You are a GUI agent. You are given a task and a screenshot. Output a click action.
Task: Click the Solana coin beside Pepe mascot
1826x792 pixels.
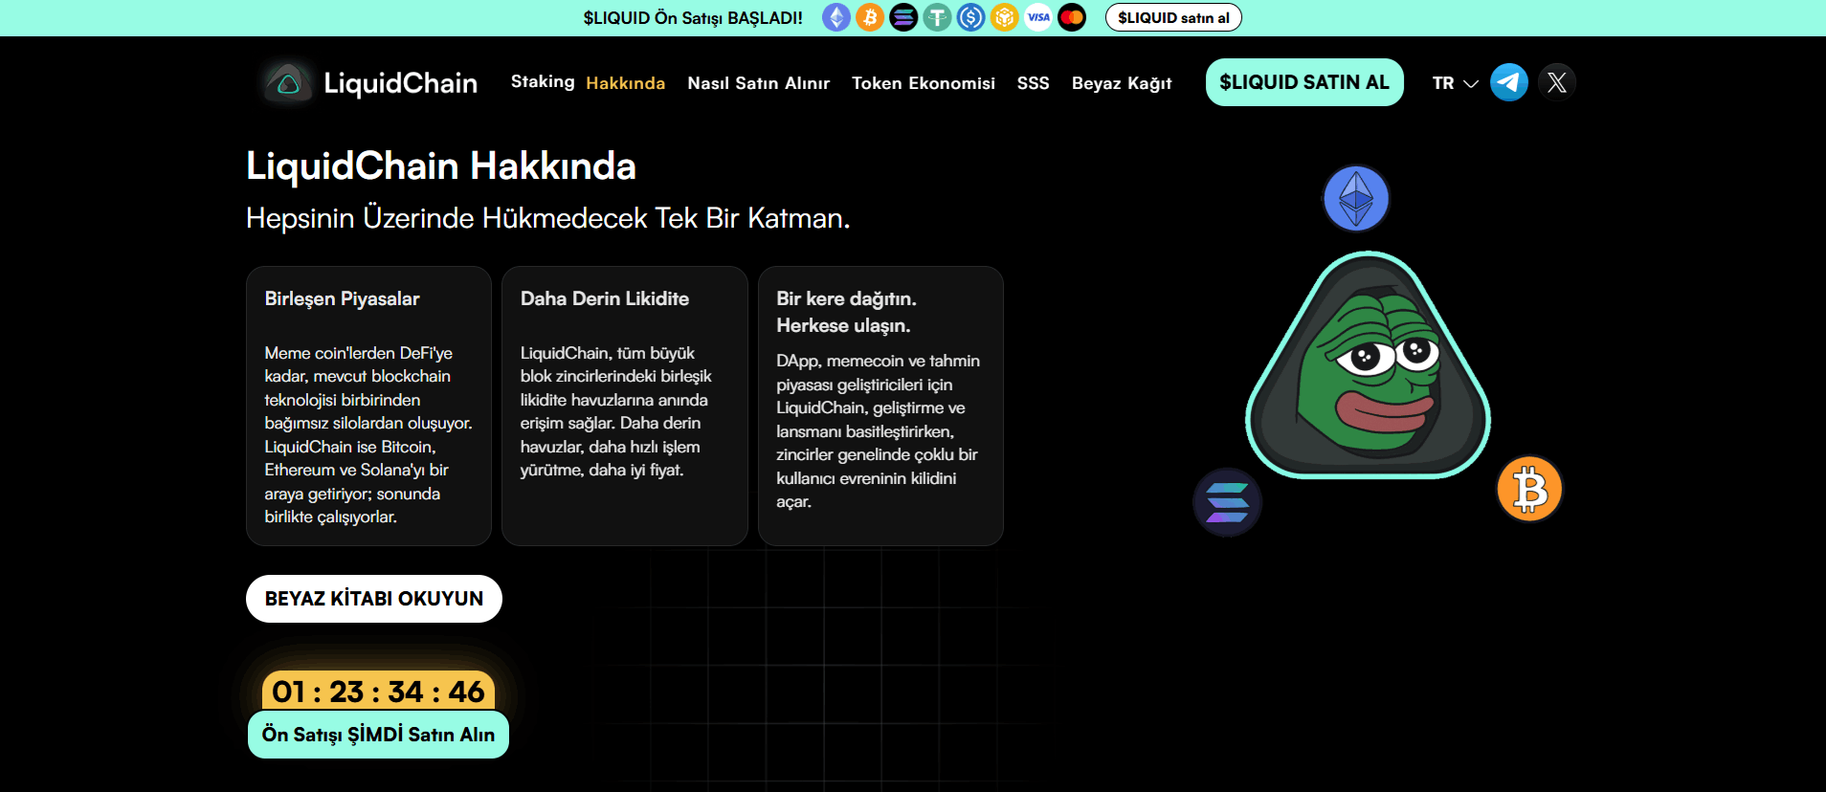click(1227, 502)
